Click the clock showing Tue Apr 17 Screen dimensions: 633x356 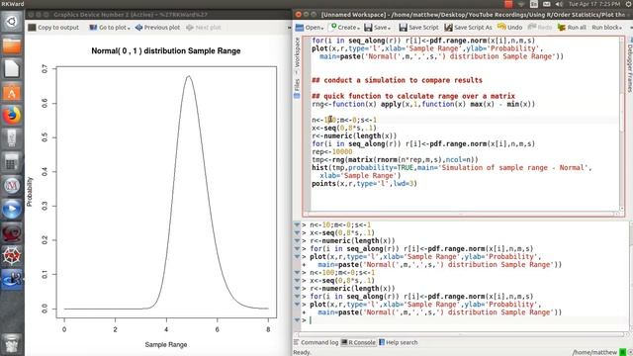point(594,4)
